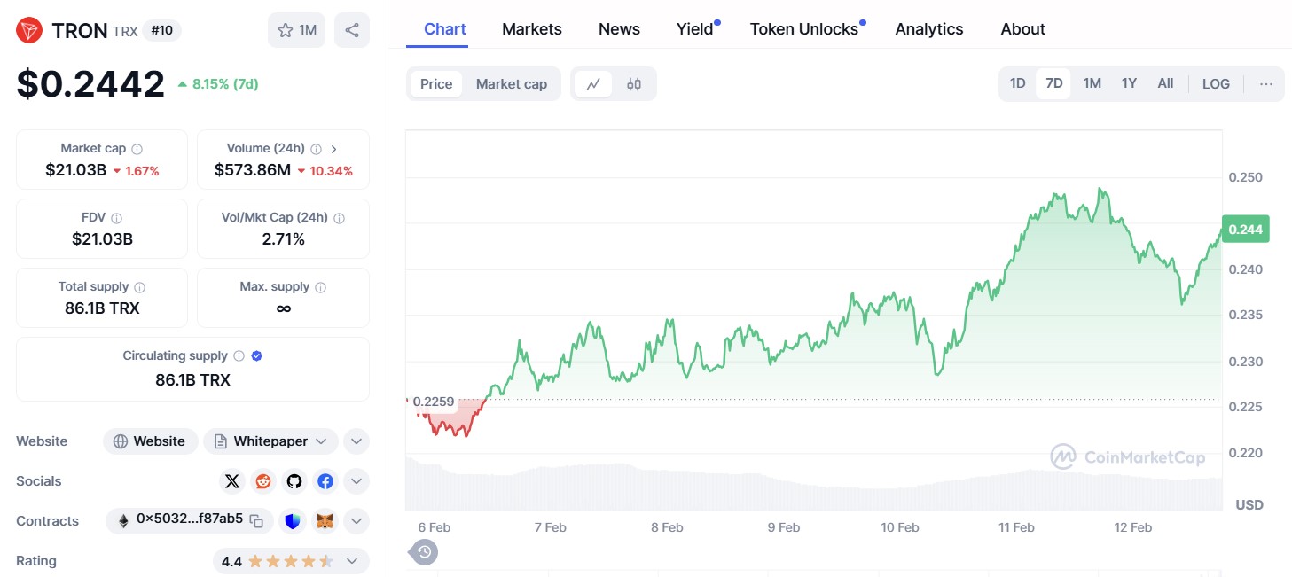
Task: Open the share options icon
Action: [352, 30]
